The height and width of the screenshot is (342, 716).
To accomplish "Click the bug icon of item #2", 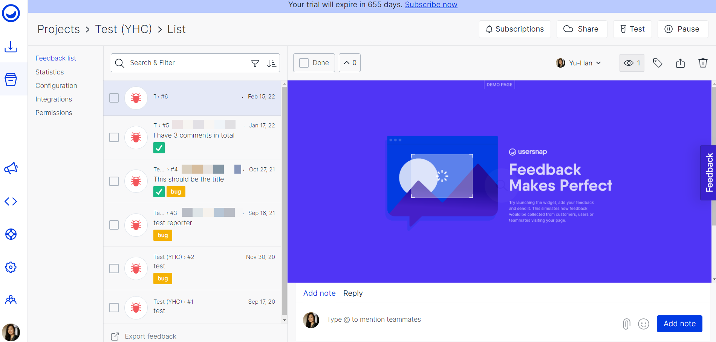I will click(136, 268).
